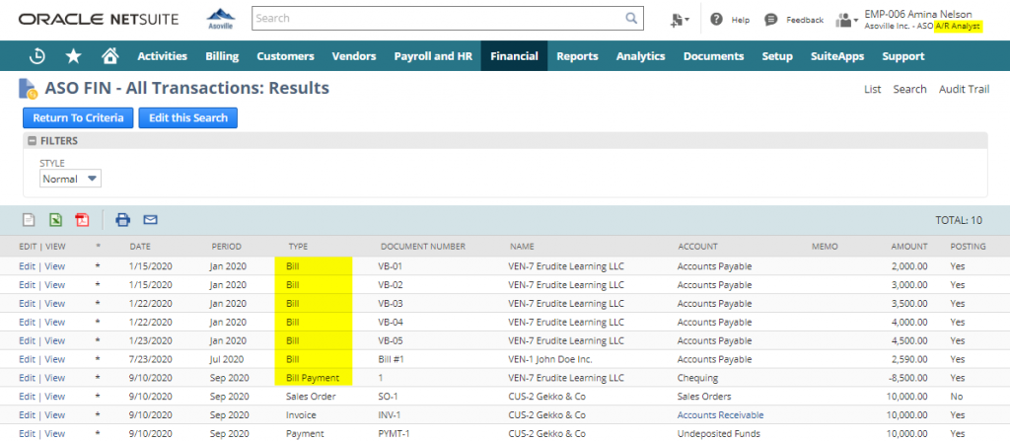1010x442 pixels.
Task: Edit the VB-05 bill row
Action: [27, 340]
